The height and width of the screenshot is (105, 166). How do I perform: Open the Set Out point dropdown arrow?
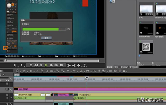25,65
